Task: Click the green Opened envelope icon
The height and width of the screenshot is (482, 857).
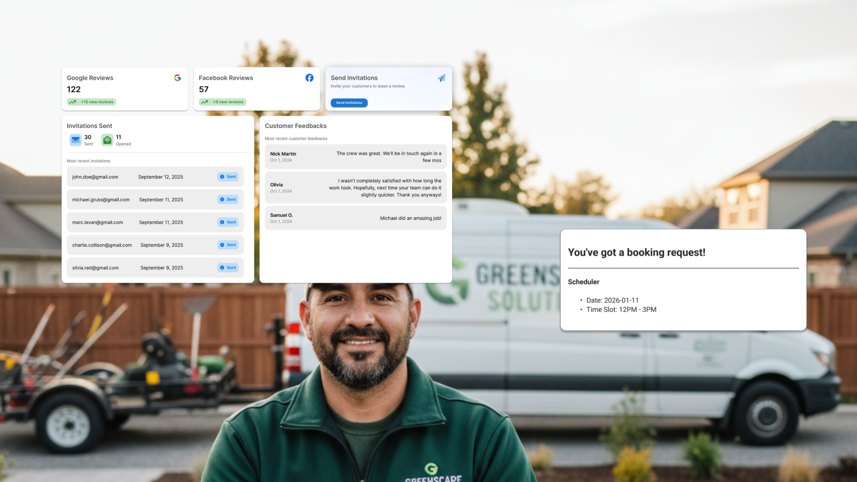Action: (107, 140)
